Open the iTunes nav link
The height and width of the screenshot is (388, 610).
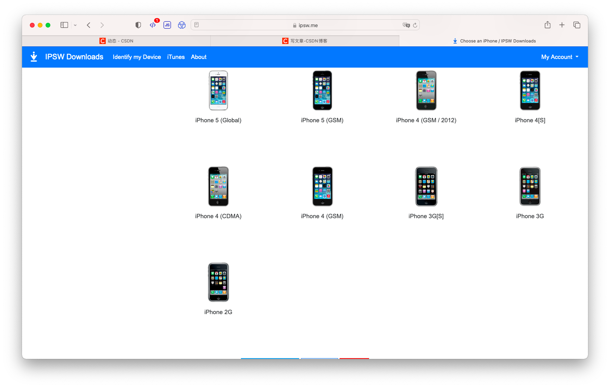click(176, 57)
